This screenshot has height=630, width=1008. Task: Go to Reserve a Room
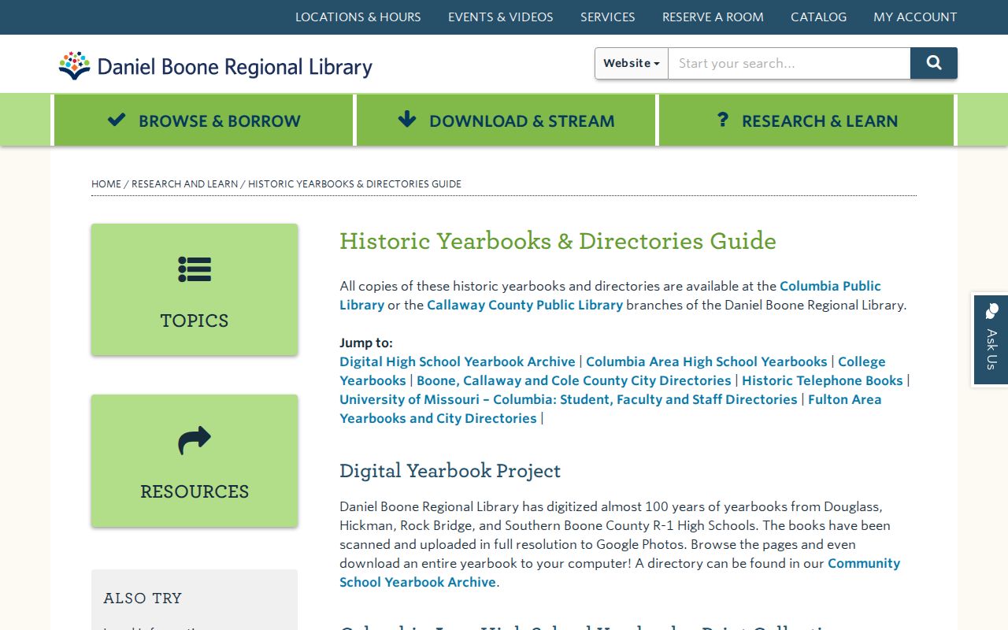coord(713,17)
